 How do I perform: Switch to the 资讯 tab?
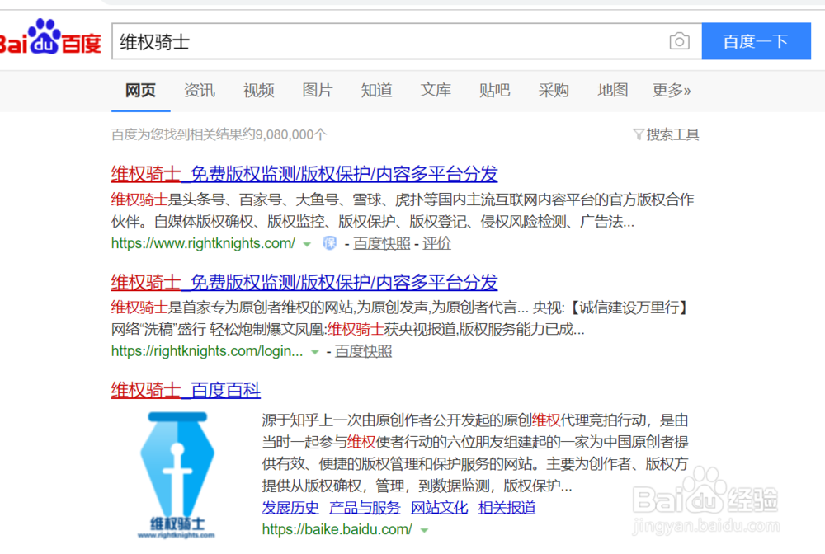[200, 91]
